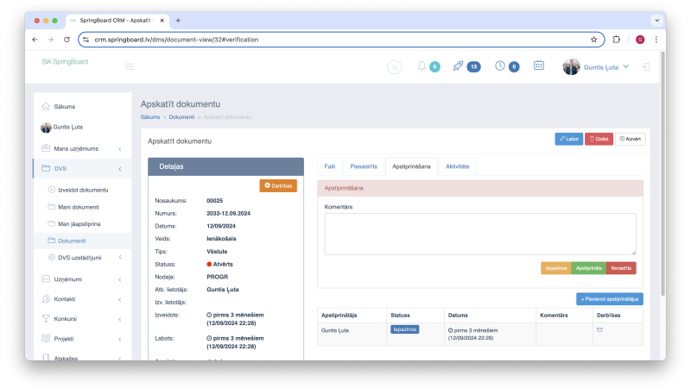Click the Dokumenti breadcrumb link
The image size is (691, 388).
(x=181, y=117)
